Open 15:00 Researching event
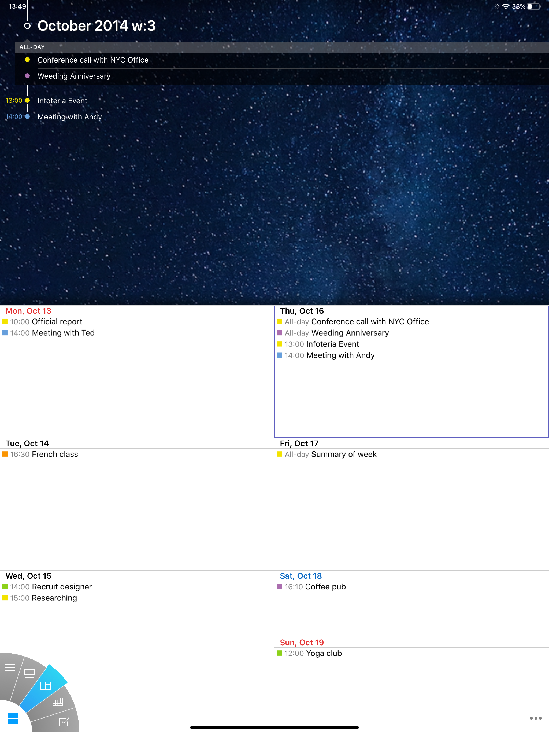The width and height of the screenshot is (549, 733). [39, 598]
